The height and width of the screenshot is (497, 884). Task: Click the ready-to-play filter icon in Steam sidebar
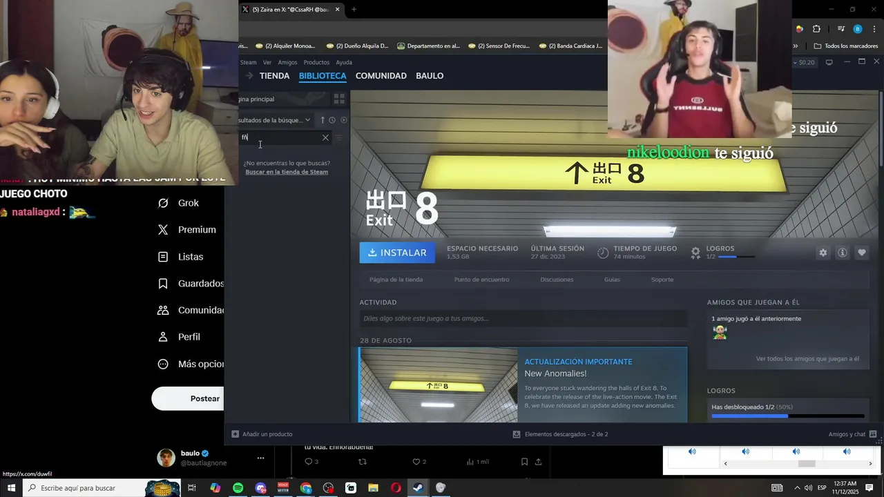point(344,120)
